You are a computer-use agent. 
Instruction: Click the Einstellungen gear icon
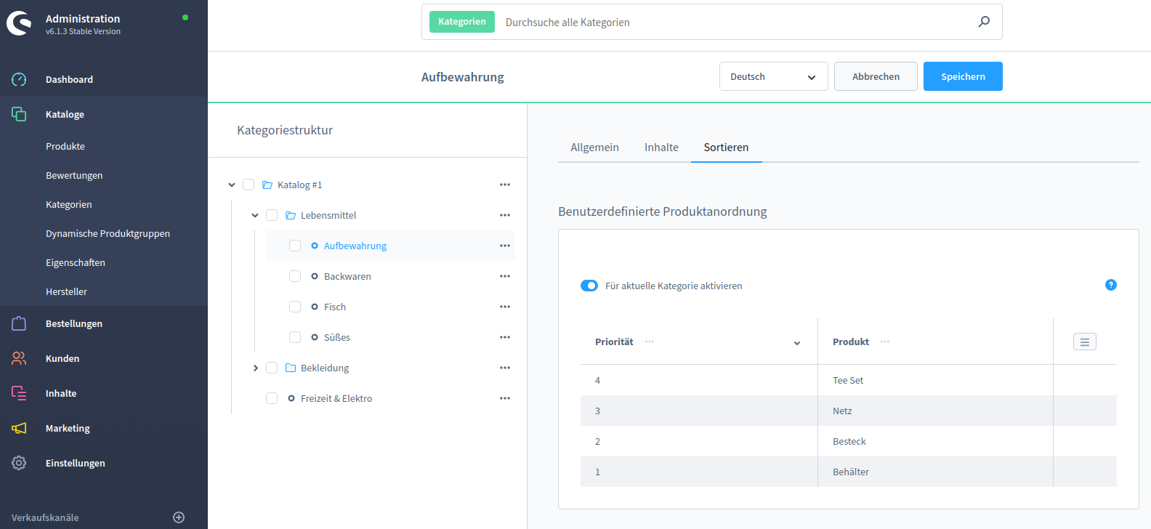click(19, 463)
